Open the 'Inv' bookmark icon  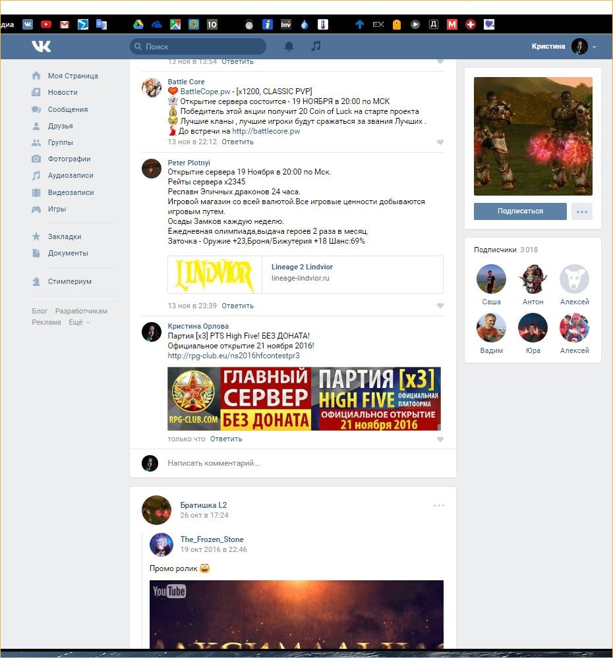click(x=286, y=24)
